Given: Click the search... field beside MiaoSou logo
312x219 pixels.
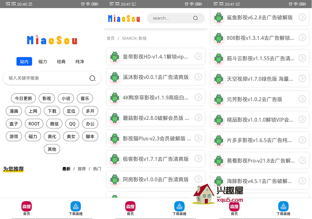Looking at the screenshot, I should 176,18.
